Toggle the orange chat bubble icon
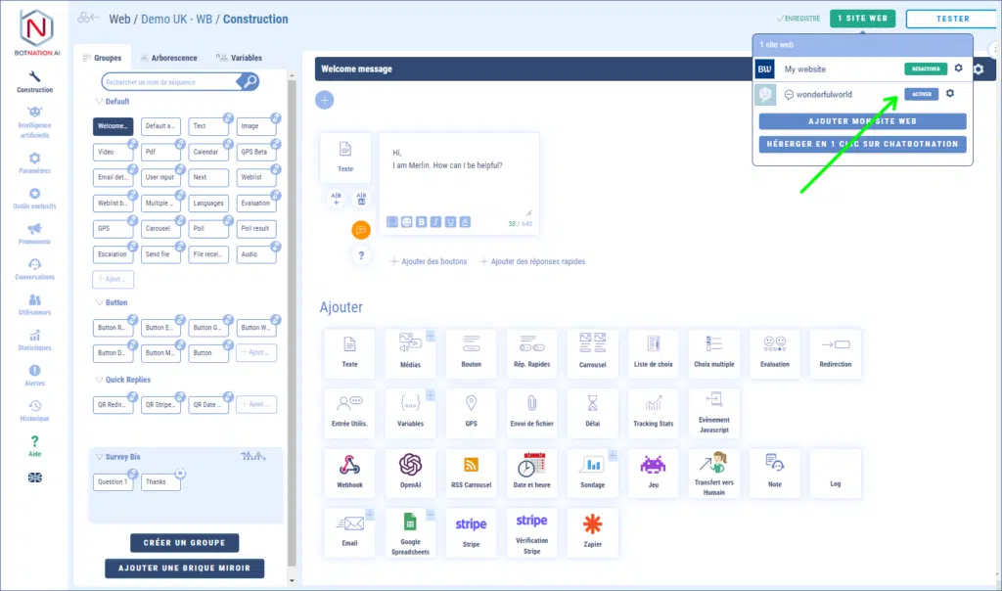Screen dimensions: 1002x591 coord(361,230)
